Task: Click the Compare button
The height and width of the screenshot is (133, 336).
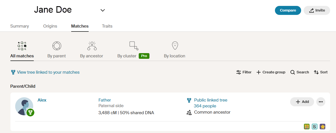Action: 288,10
